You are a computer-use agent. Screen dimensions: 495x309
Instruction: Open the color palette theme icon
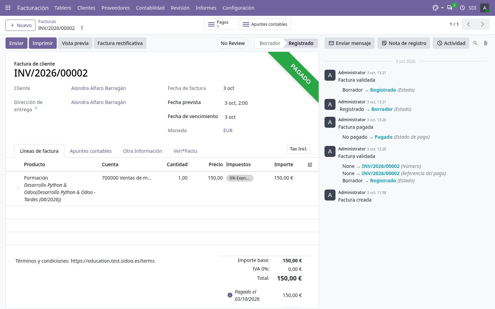tap(436, 8)
